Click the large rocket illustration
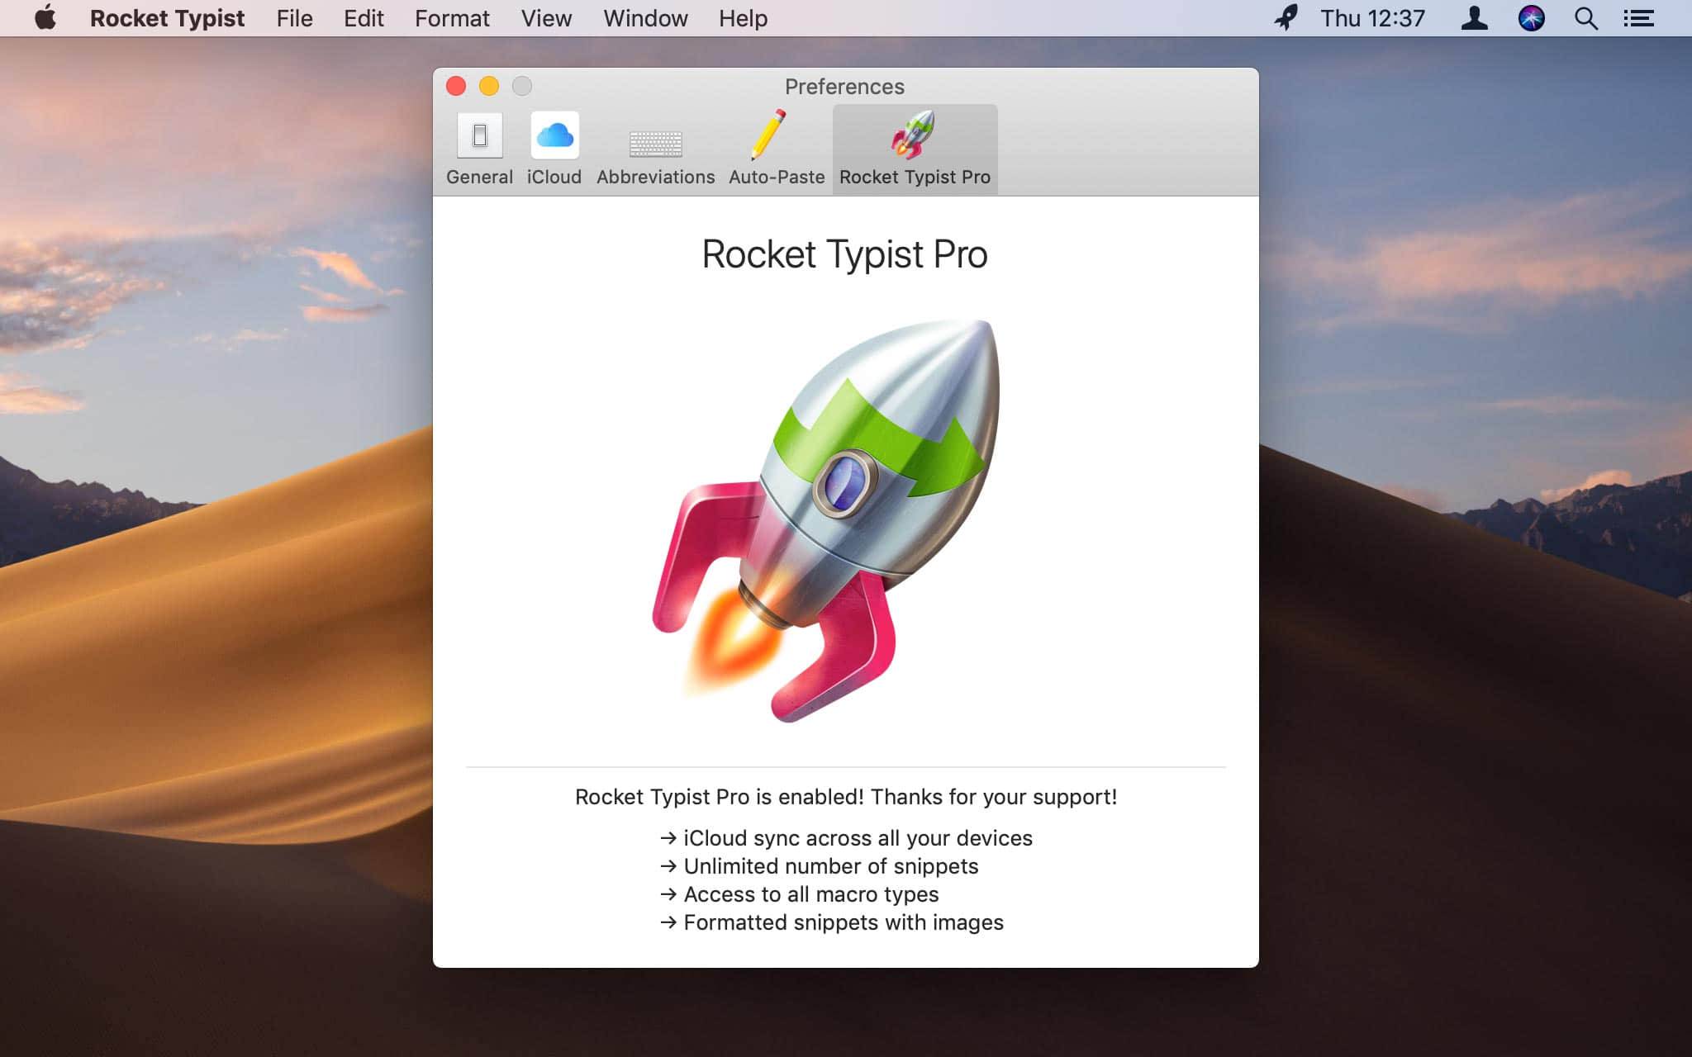The width and height of the screenshot is (1692, 1057). [x=826, y=520]
